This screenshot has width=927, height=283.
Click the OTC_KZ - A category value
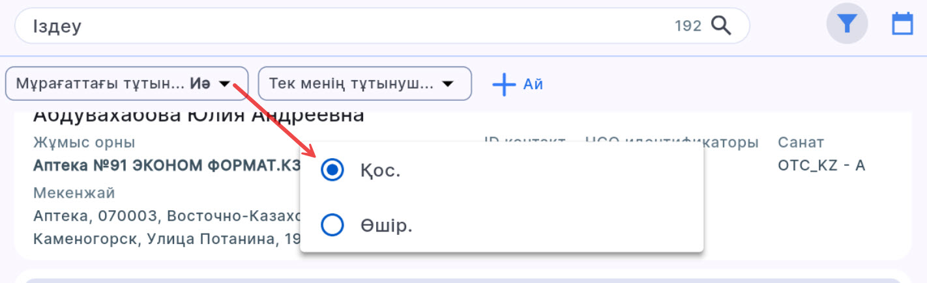pos(821,165)
